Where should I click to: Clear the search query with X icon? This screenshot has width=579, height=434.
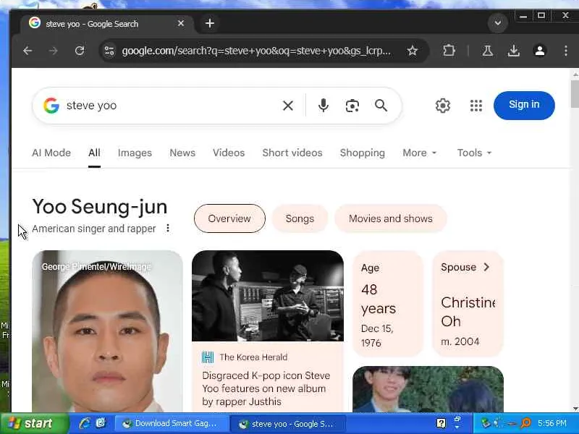click(287, 106)
